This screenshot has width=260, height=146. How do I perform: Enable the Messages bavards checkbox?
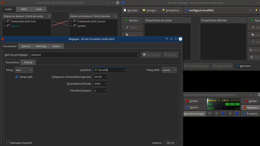8,143
